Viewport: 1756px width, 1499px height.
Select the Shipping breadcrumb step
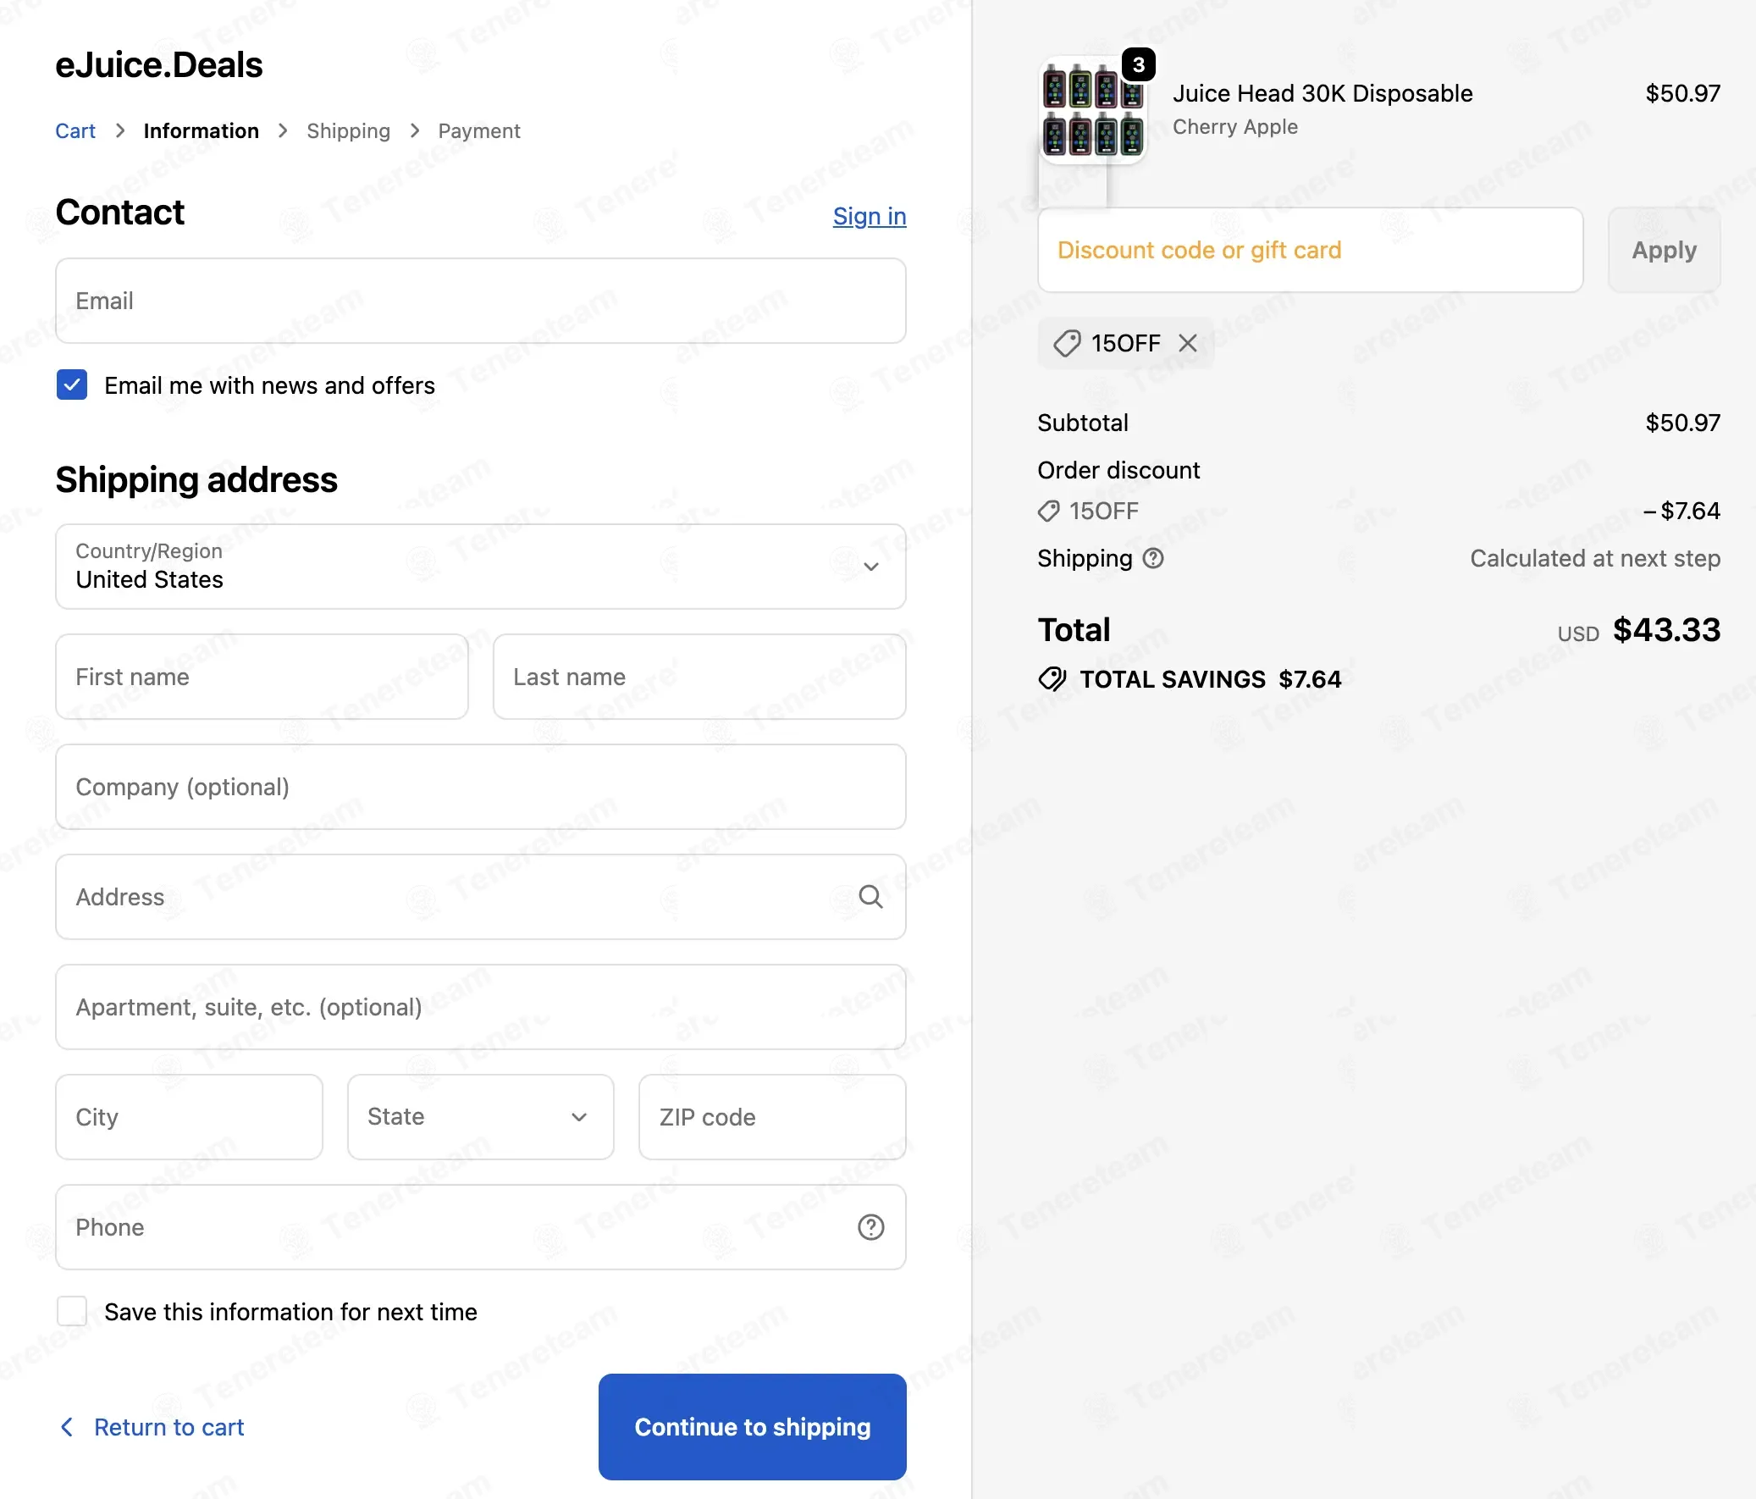(x=348, y=130)
